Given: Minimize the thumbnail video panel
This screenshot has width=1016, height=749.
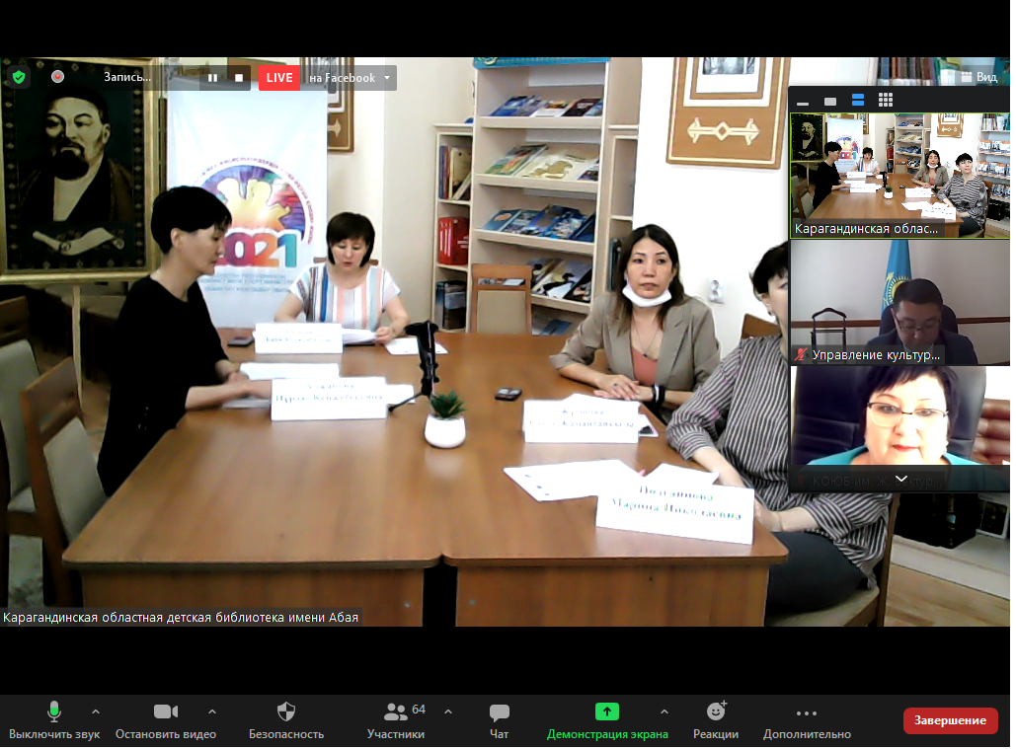Looking at the screenshot, I should tap(803, 101).
